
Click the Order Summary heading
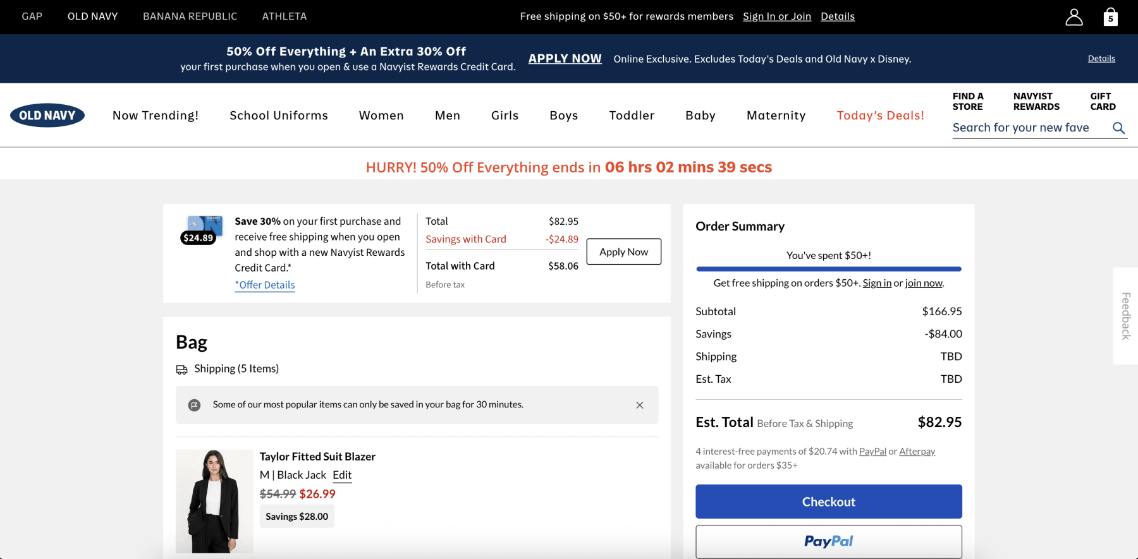(x=740, y=227)
